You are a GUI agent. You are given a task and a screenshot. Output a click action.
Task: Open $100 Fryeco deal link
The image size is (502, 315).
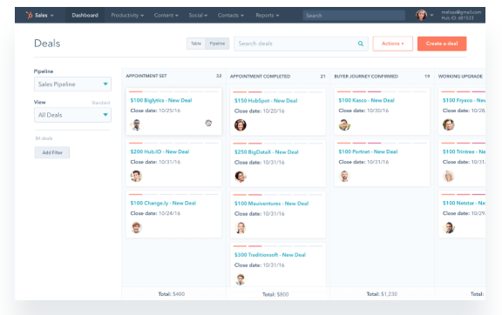coord(464,100)
